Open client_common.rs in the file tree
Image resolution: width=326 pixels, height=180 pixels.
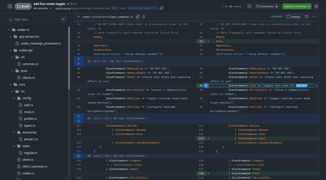coord(35,166)
